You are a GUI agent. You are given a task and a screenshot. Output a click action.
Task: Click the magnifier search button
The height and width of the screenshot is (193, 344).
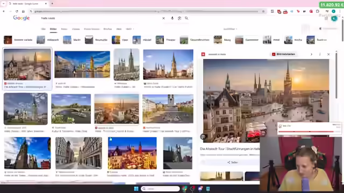point(187,18)
